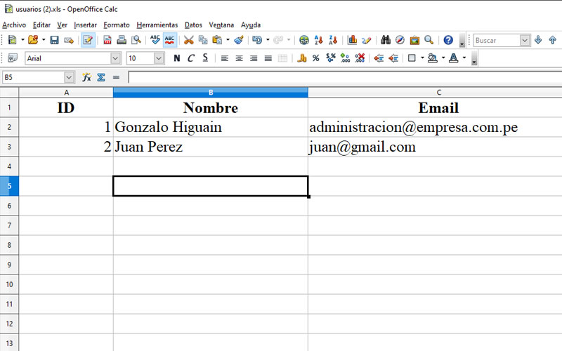
Task: Toggle underline (S) formatting
Action: click(205, 58)
